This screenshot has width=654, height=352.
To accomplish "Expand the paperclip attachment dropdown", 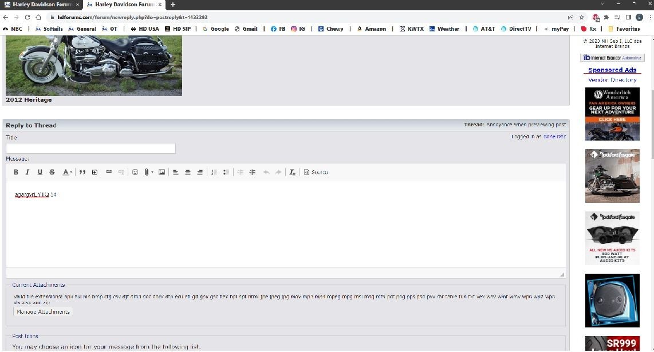I will [152, 172].
